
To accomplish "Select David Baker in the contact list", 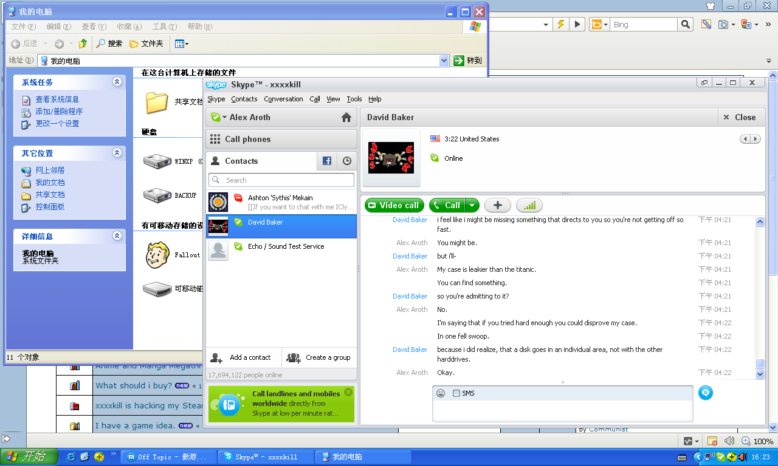I will coord(281,226).
